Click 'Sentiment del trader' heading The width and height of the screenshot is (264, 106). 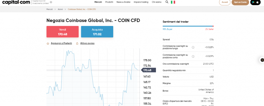(x=176, y=22)
